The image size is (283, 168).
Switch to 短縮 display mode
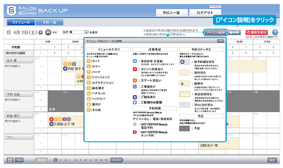pyautogui.click(x=55, y=32)
